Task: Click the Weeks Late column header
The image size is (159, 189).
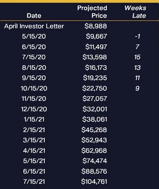Action: tap(135, 12)
